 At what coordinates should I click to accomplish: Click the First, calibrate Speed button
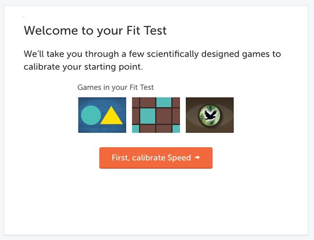pos(155,158)
